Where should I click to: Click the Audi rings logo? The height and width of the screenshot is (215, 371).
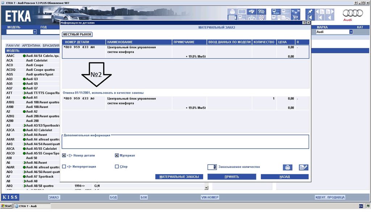[353, 13]
